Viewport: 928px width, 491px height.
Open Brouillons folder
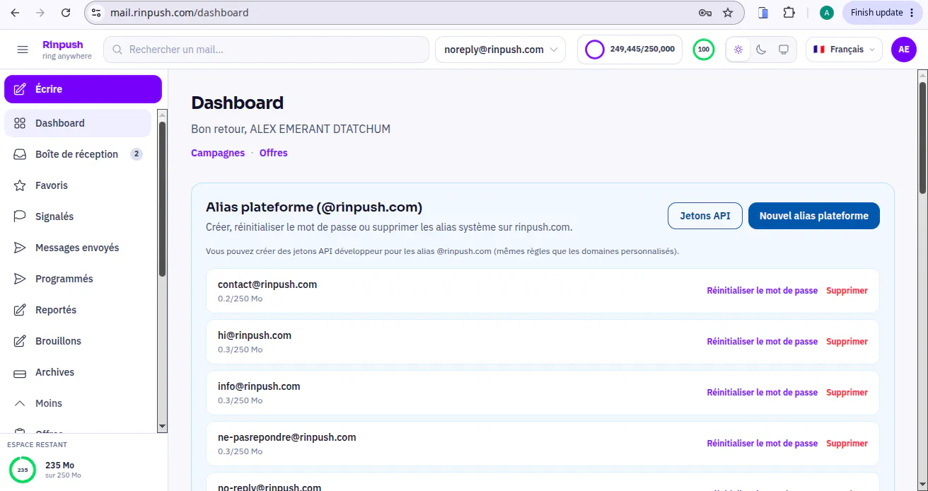(78, 341)
